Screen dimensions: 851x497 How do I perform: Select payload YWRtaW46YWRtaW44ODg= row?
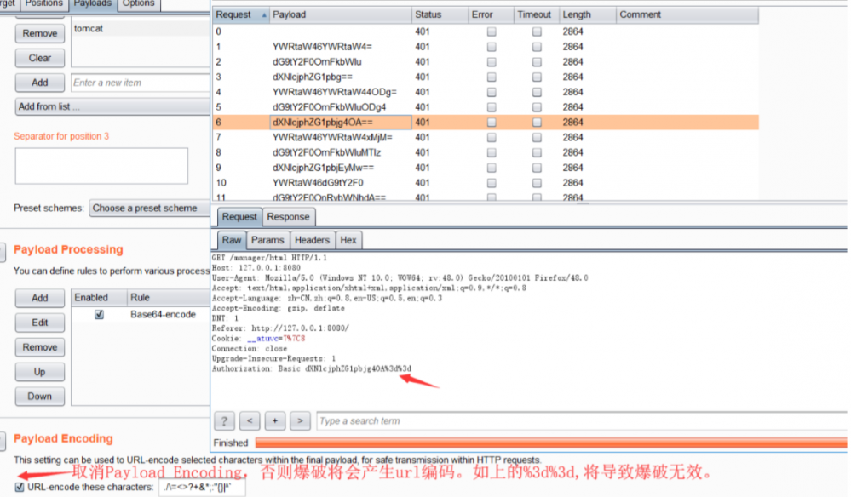point(486,92)
